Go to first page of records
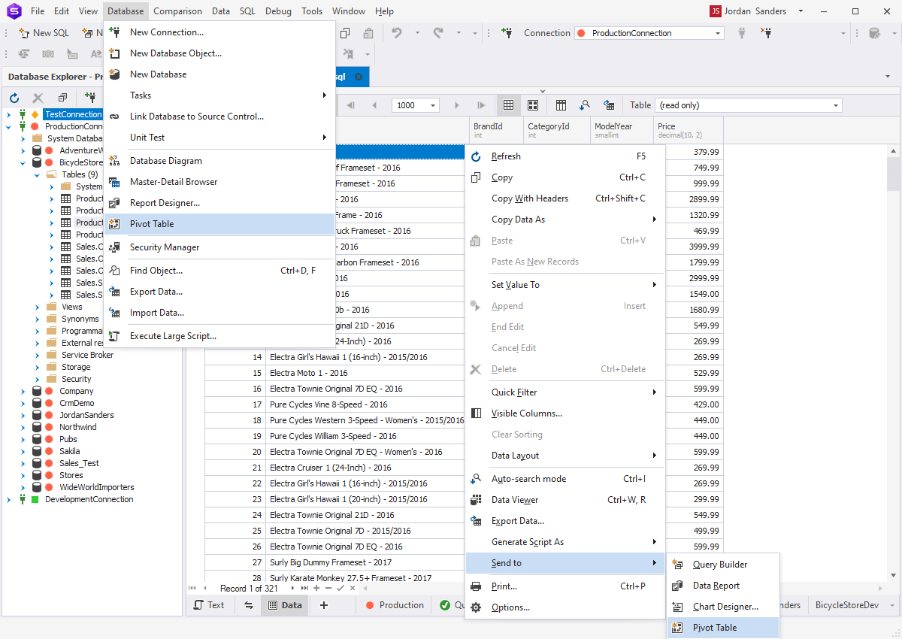 [x=351, y=105]
